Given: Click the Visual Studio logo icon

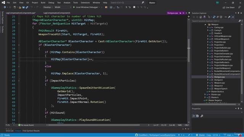Looking at the screenshot, I should pos(3,3).
